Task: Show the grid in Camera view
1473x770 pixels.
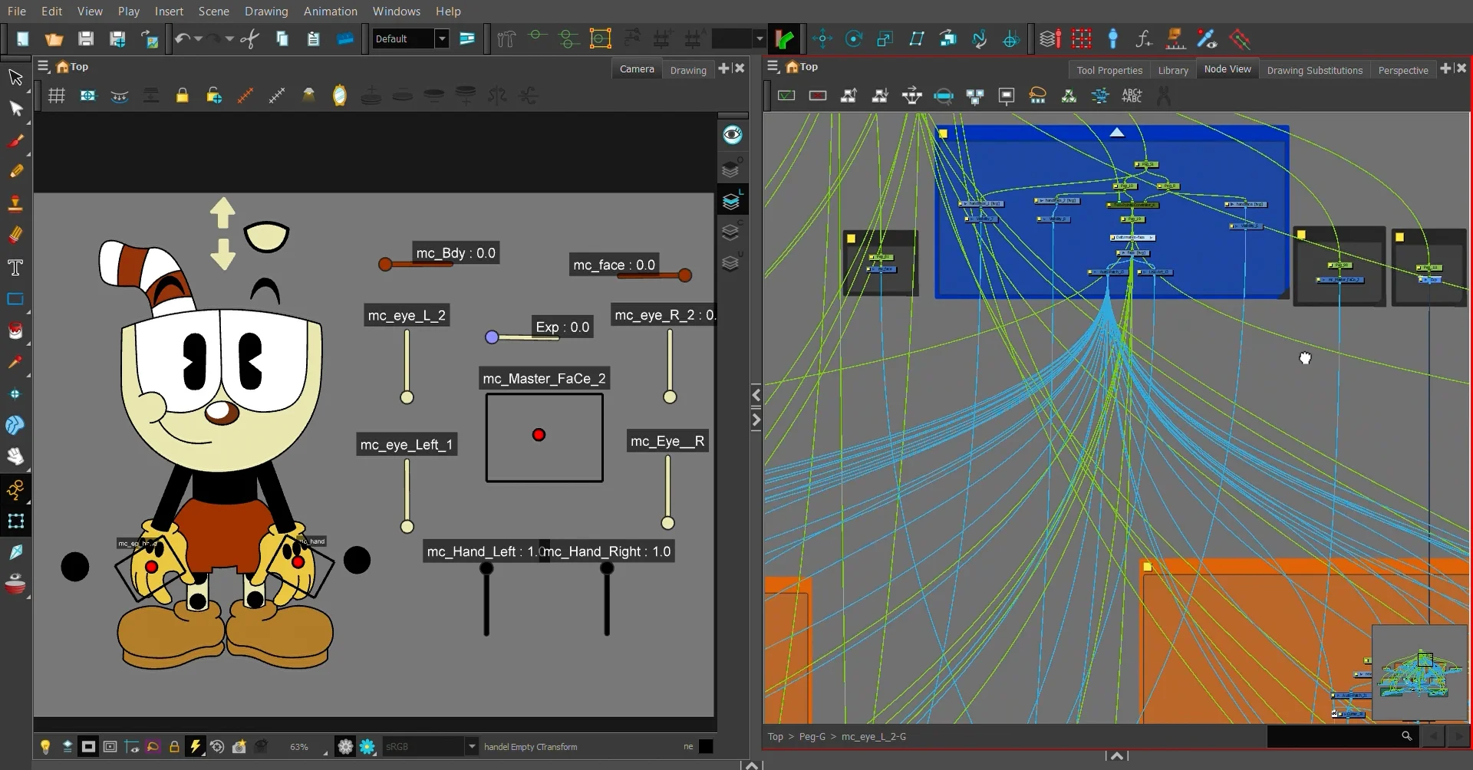Action: (x=57, y=96)
